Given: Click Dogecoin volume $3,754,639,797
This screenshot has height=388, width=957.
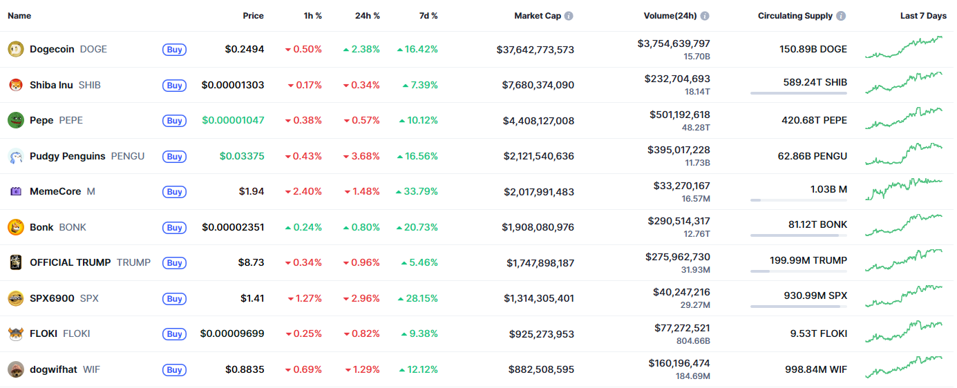Looking at the screenshot, I should tap(674, 43).
